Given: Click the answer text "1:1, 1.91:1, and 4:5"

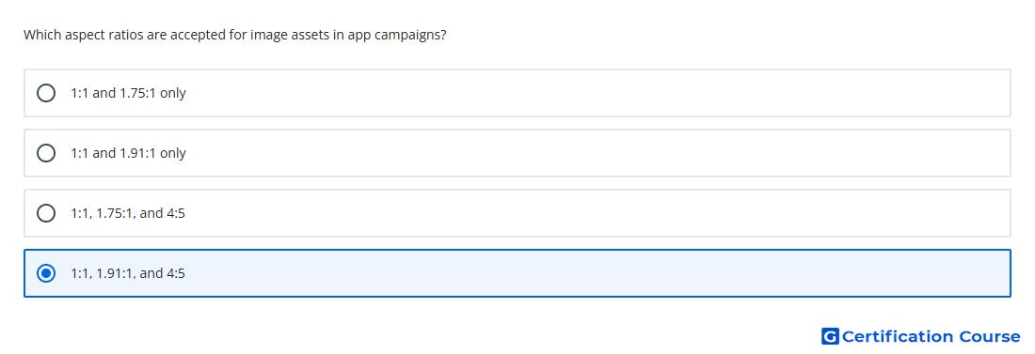Looking at the screenshot, I should (128, 273).
